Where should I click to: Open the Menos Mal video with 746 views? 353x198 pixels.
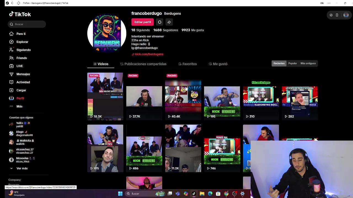[x=222, y=148]
